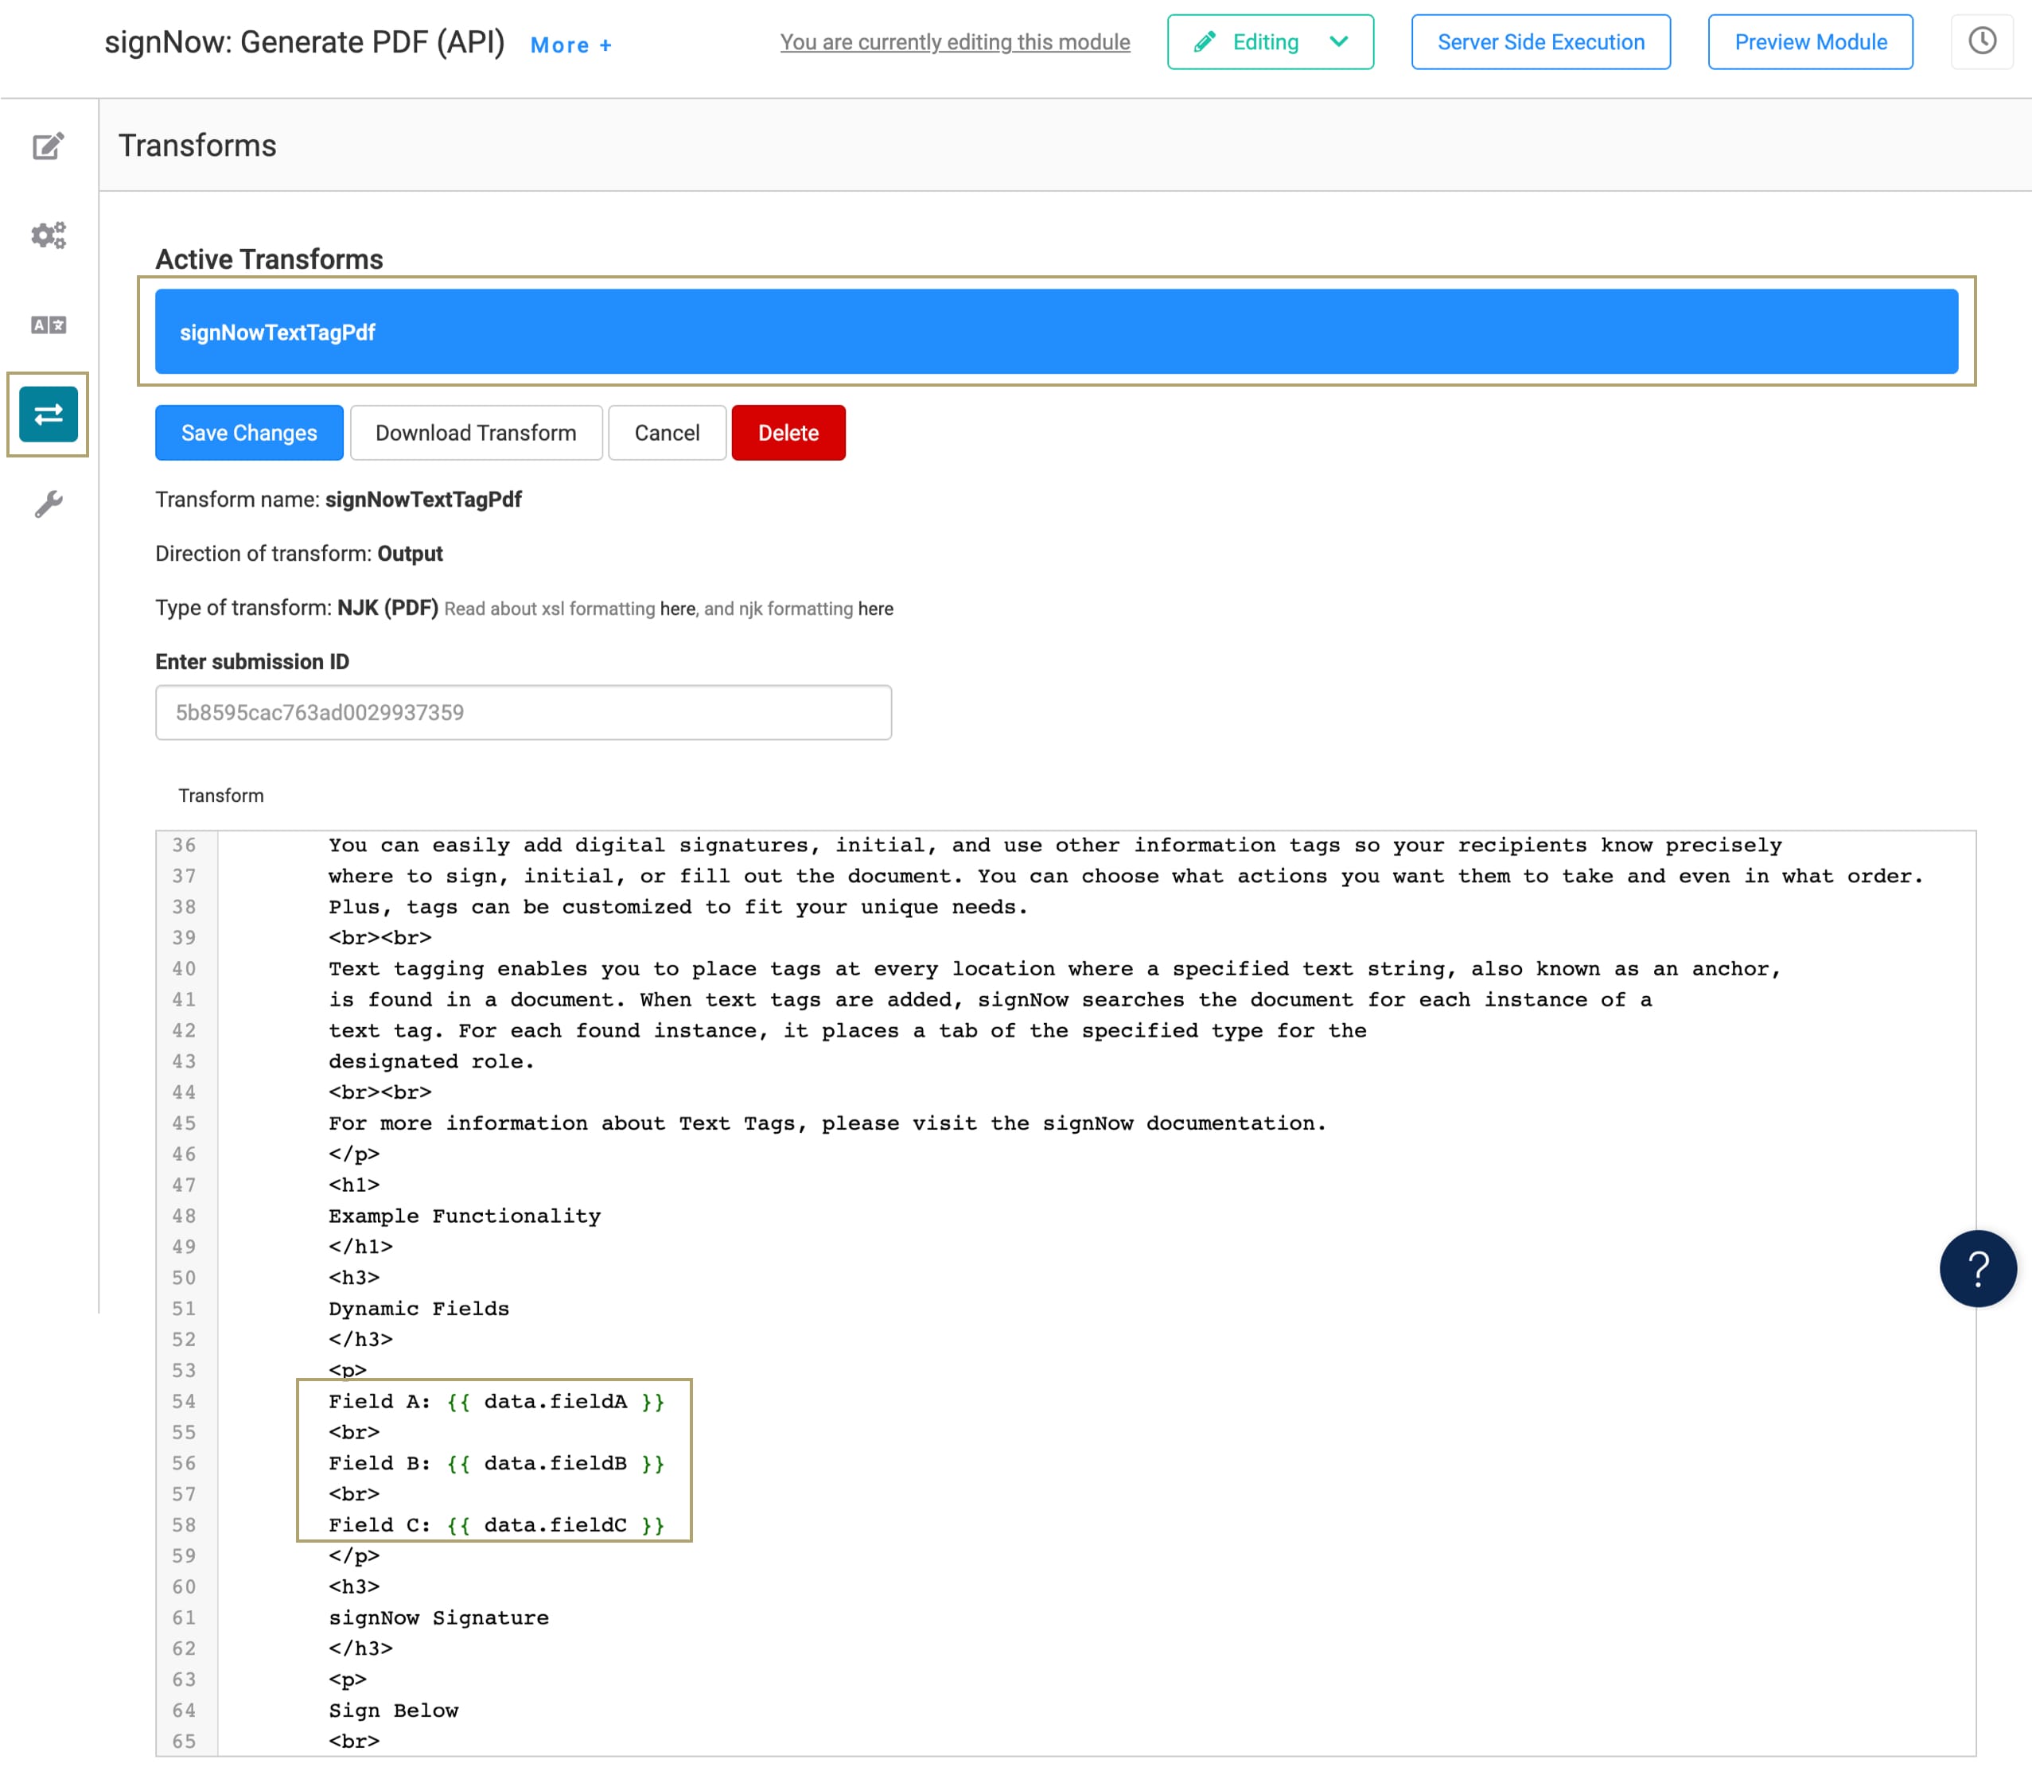
Task: Click line number 65 in the gutter
Action: (x=185, y=1742)
